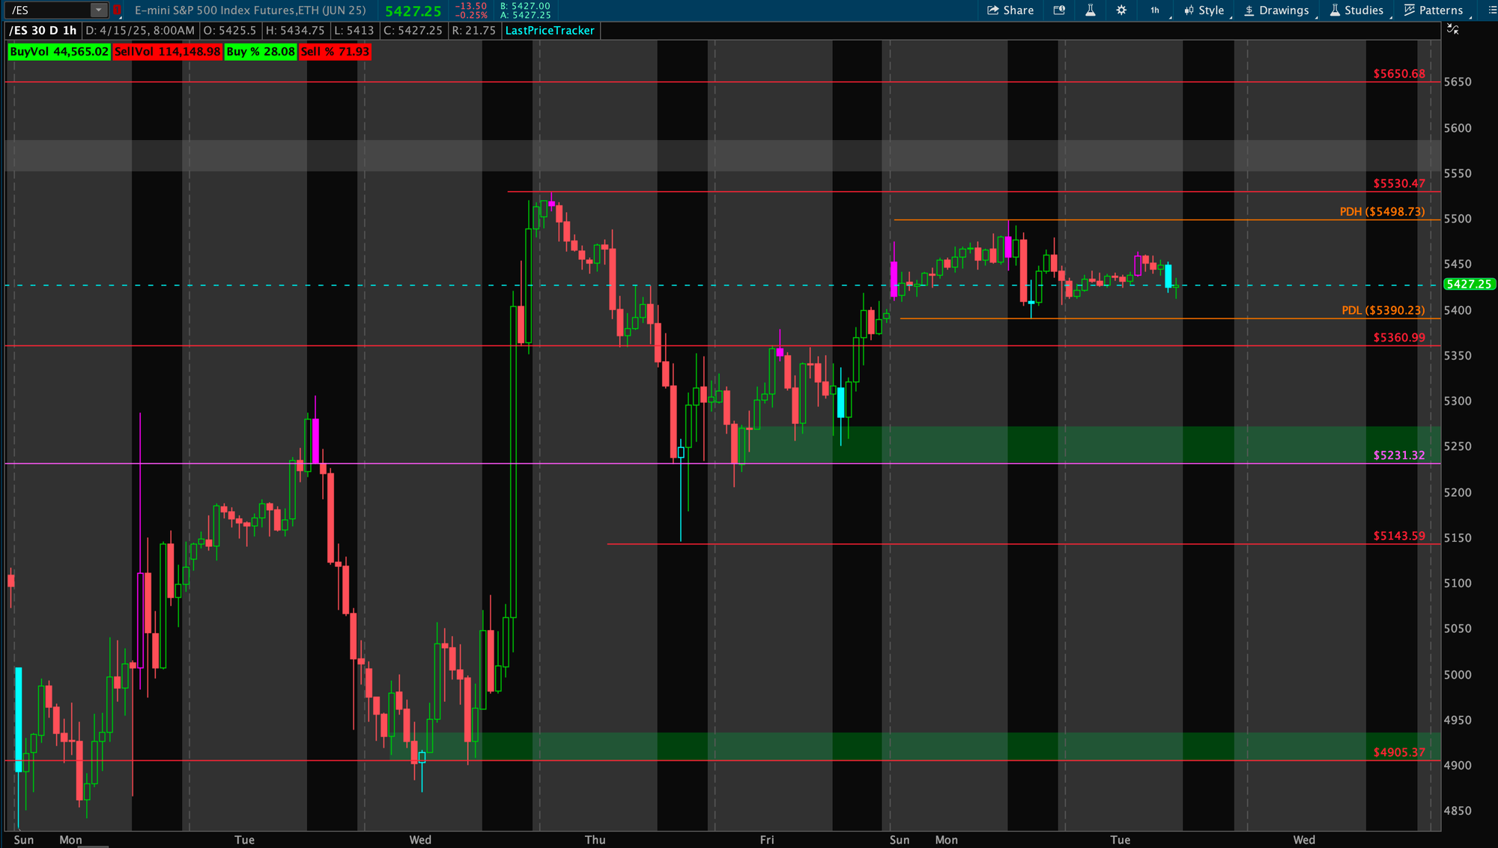Click the Share button in toolbar
The width and height of the screenshot is (1498, 848).
(1010, 10)
